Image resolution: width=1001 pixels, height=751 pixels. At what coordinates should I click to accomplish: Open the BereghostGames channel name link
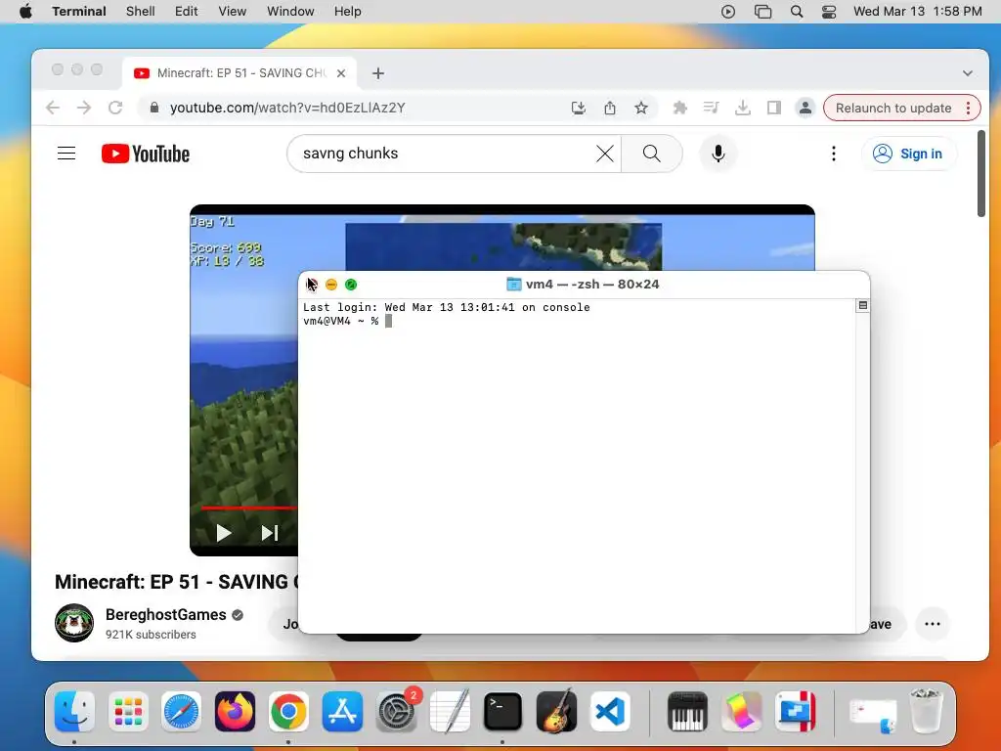[166, 614]
